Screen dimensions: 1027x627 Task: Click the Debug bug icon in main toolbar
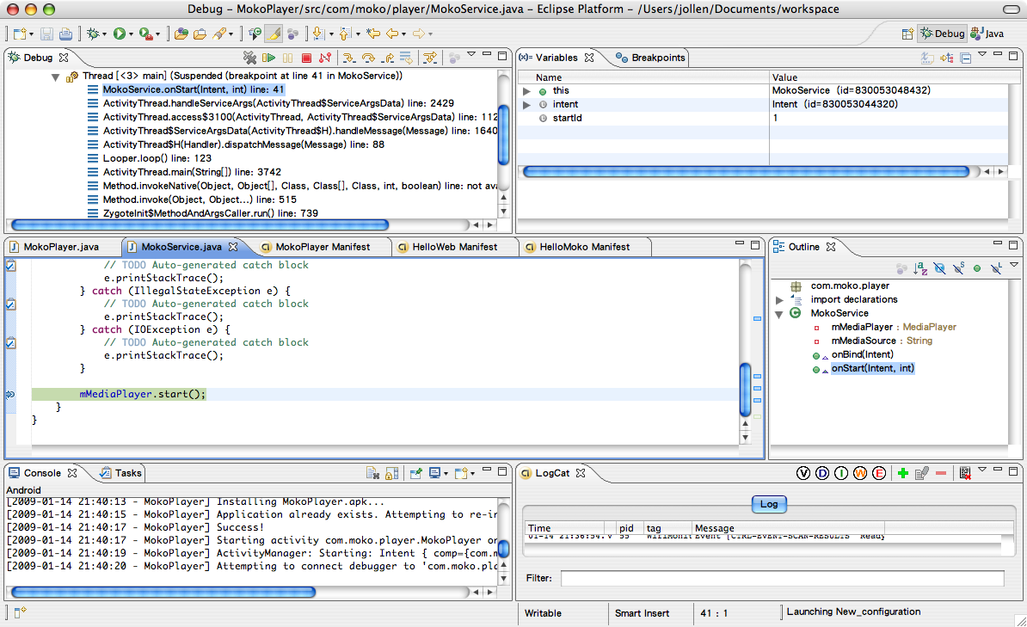(93, 34)
